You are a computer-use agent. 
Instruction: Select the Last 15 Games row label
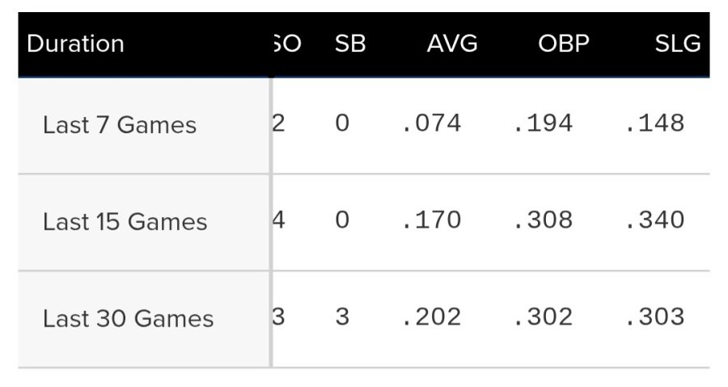(125, 222)
